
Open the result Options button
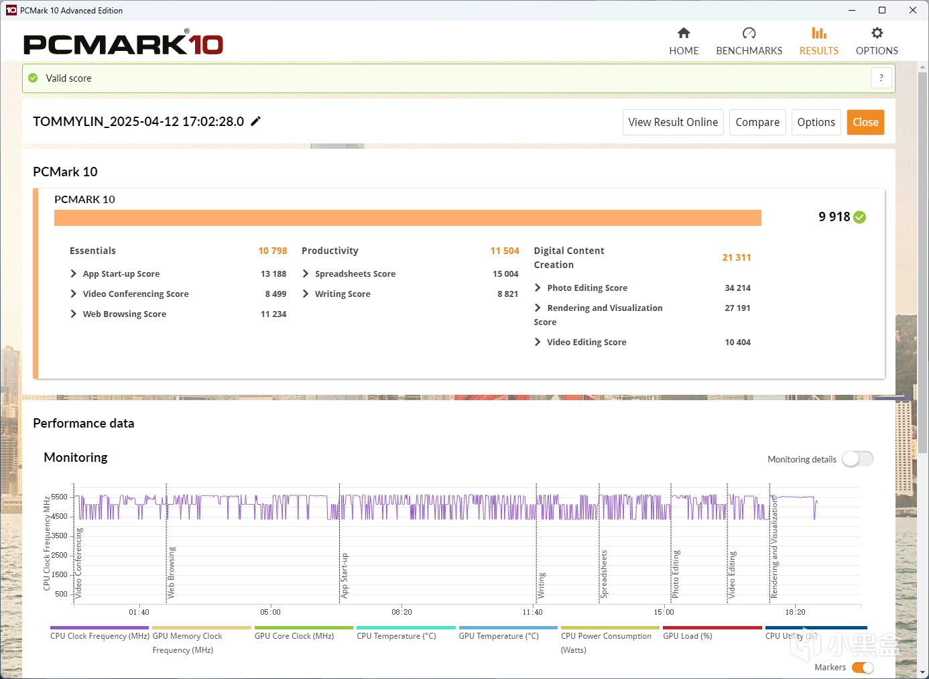pos(816,122)
